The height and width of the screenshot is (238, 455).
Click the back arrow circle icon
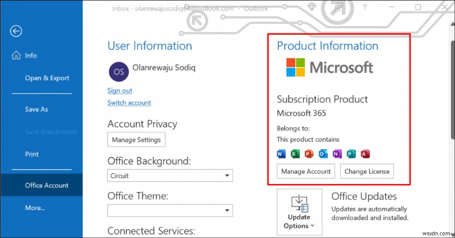tap(16, 31)
